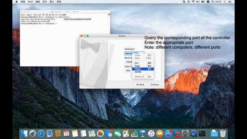The width and height of the screenshot is (247, 139).
Task: Choose Cut from the context menu
Action: click(143, 63)
